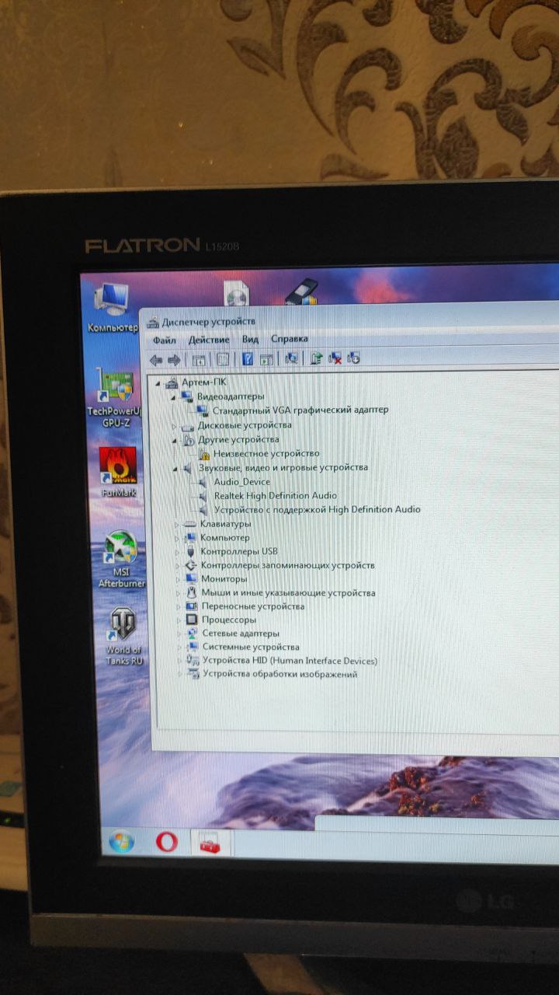Click the processor icon beside Процессоры
Image resolution: width=559 pixels, height=995 pixels.
(x=191, y=620)
